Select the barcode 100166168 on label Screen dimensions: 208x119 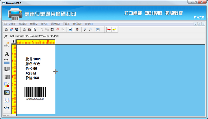35,94
